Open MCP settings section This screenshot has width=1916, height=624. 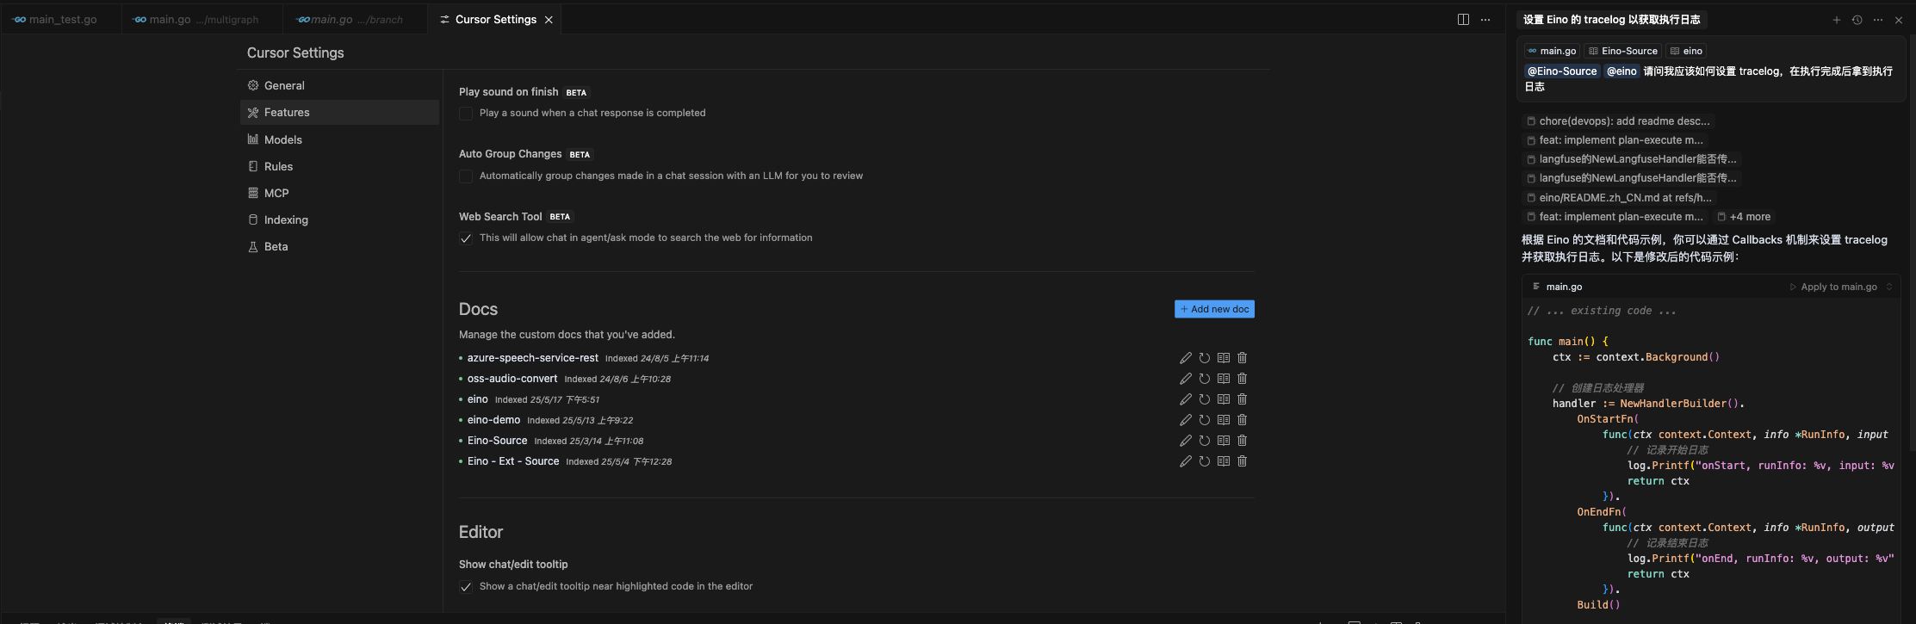click(x=339, y=193)
